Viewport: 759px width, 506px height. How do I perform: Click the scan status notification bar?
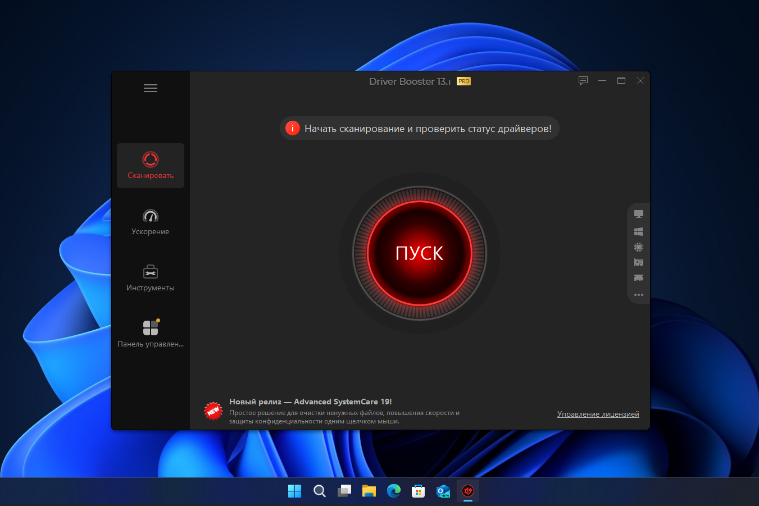419,127
